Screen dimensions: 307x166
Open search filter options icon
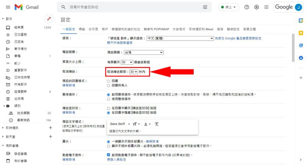[205, 7]
